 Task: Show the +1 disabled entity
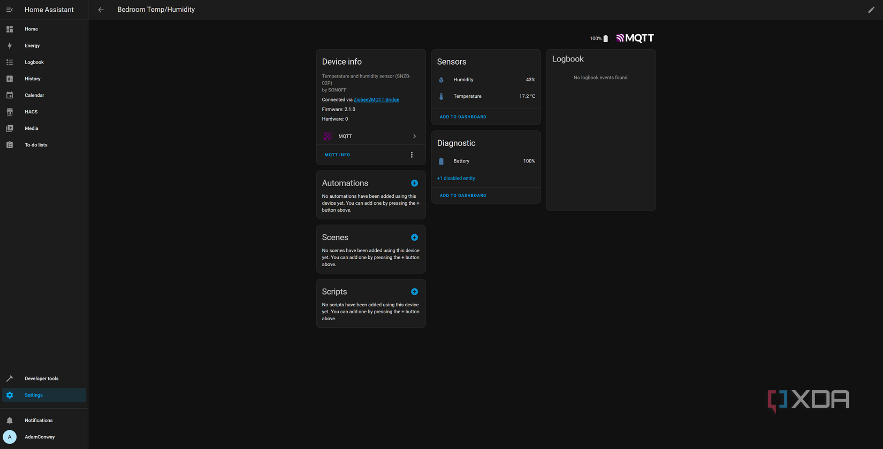[456, 179]
